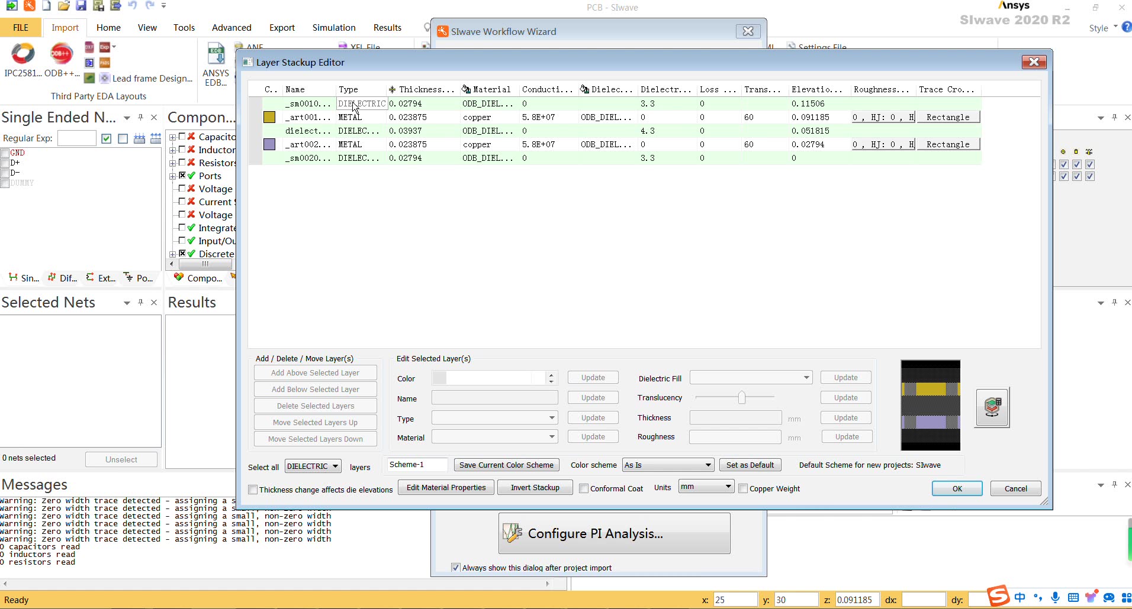Click the Sogou input method S icon
Screen dimensions: 1132x609
tap(998, 596)
